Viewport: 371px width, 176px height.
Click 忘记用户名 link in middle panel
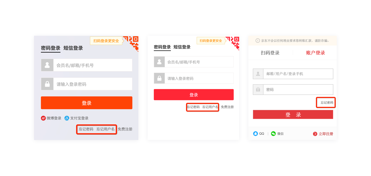(x=210, y=107)
